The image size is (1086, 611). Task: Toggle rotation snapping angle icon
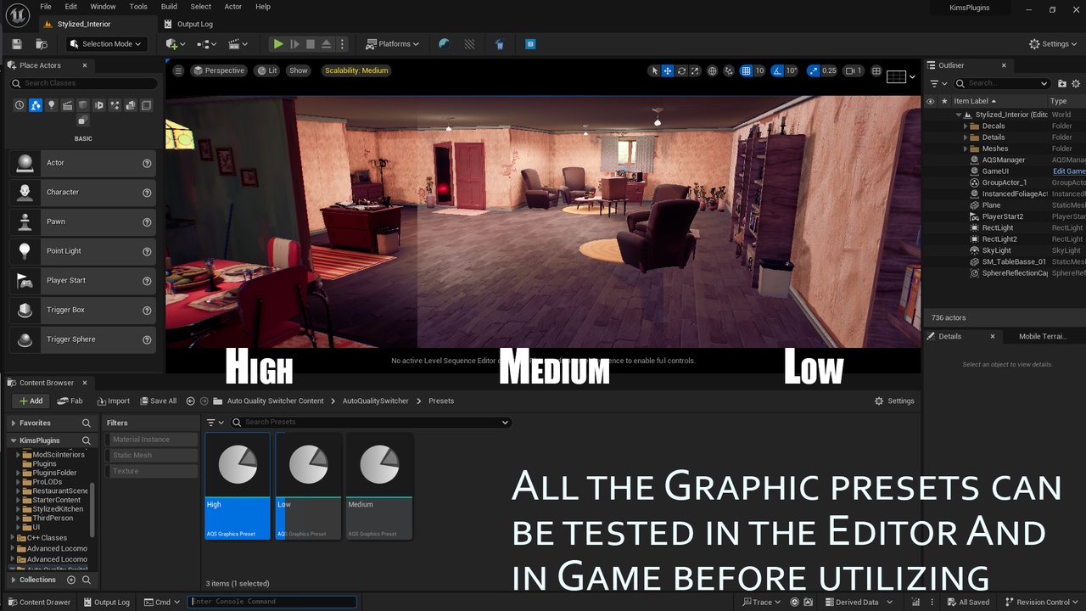click(x=777, y=70)
